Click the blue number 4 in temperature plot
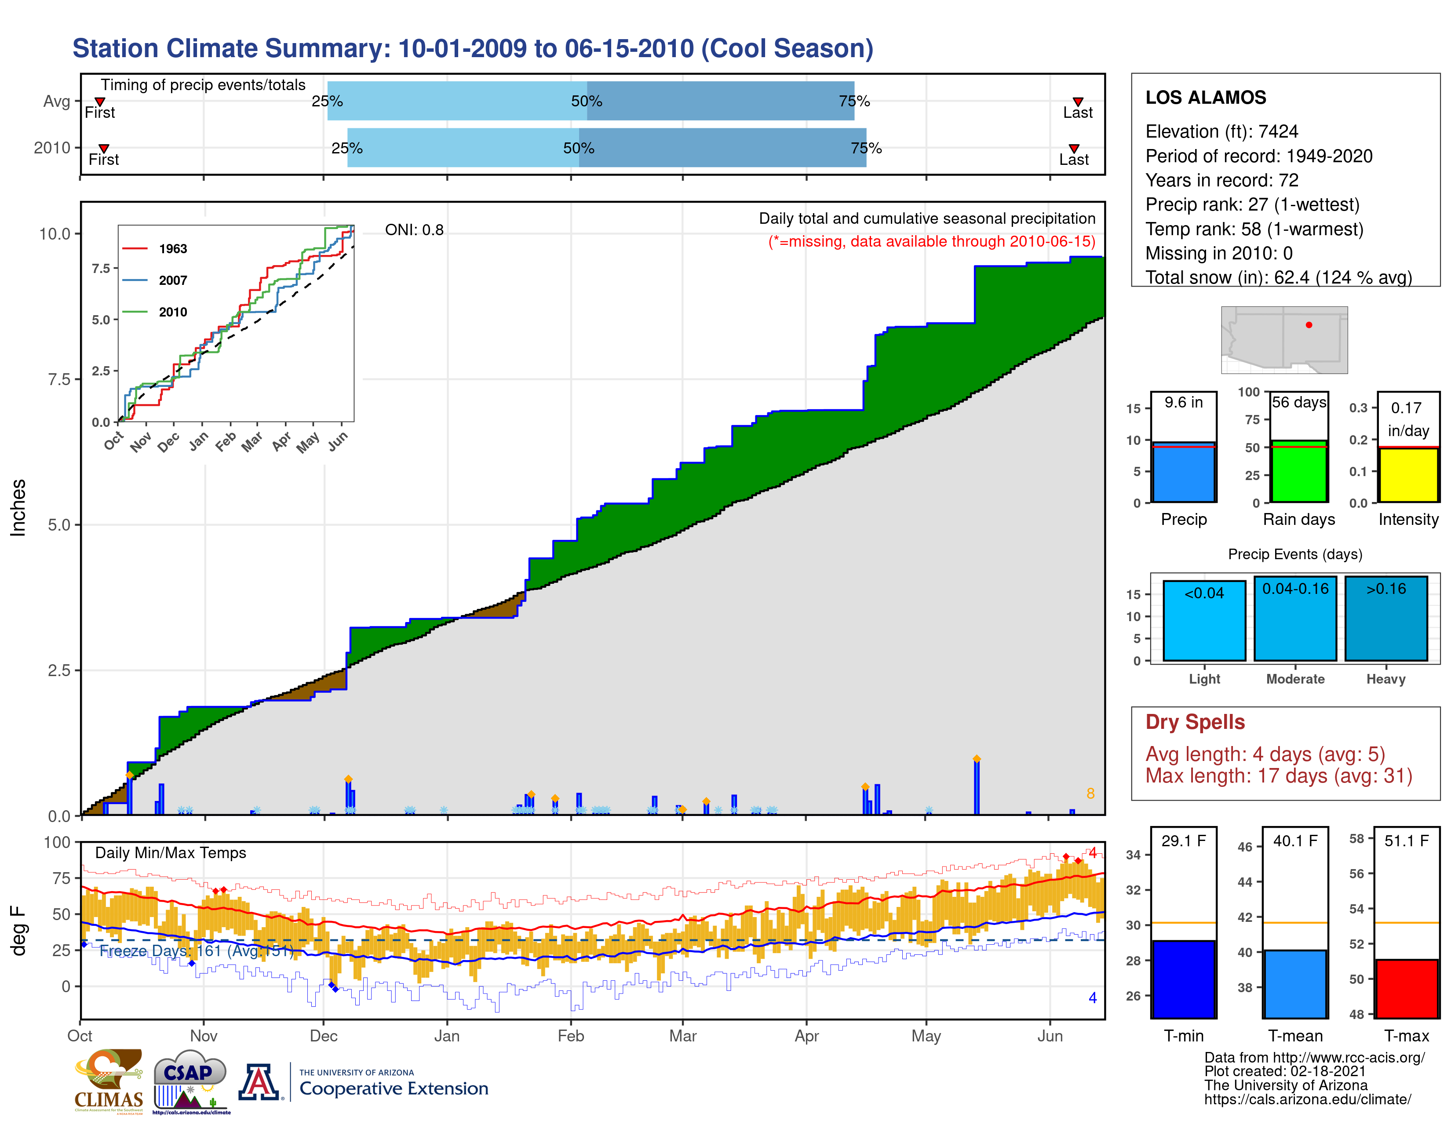 coord(1092,997)
